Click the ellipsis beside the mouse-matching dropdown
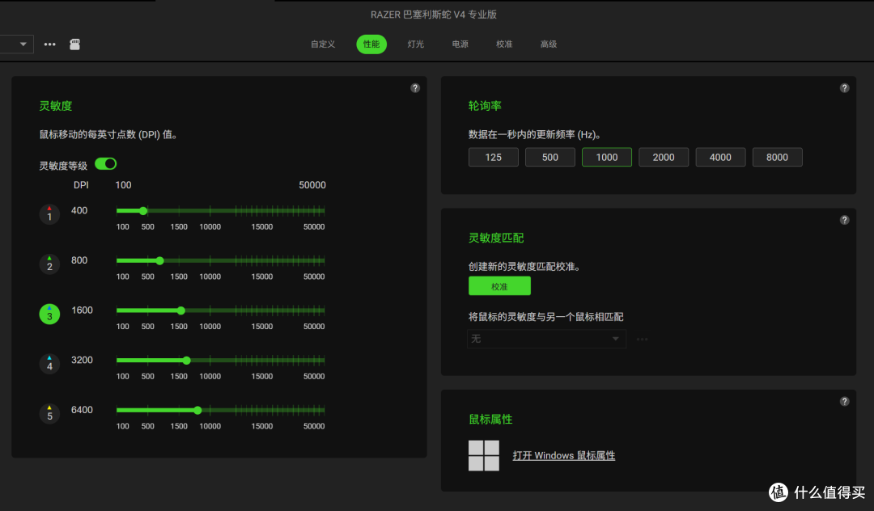 (x=642, y=339)
